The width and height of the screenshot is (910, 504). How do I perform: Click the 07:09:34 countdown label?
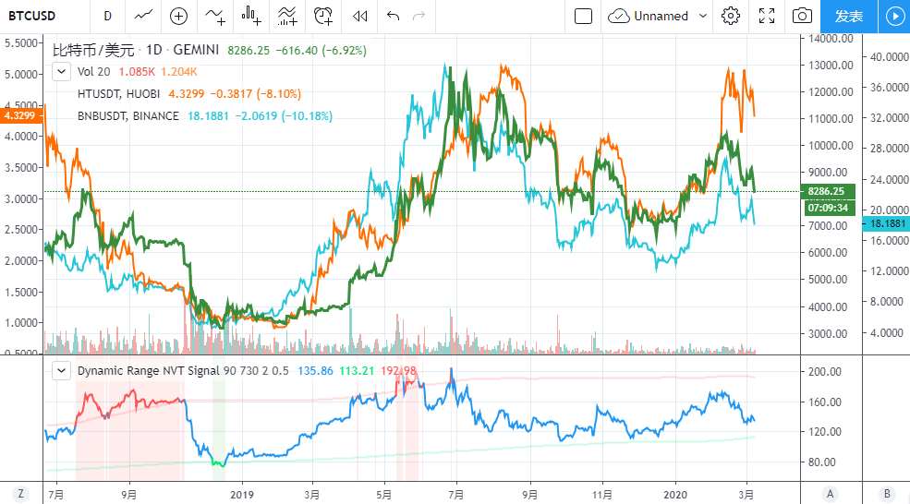tap(830, 208)
